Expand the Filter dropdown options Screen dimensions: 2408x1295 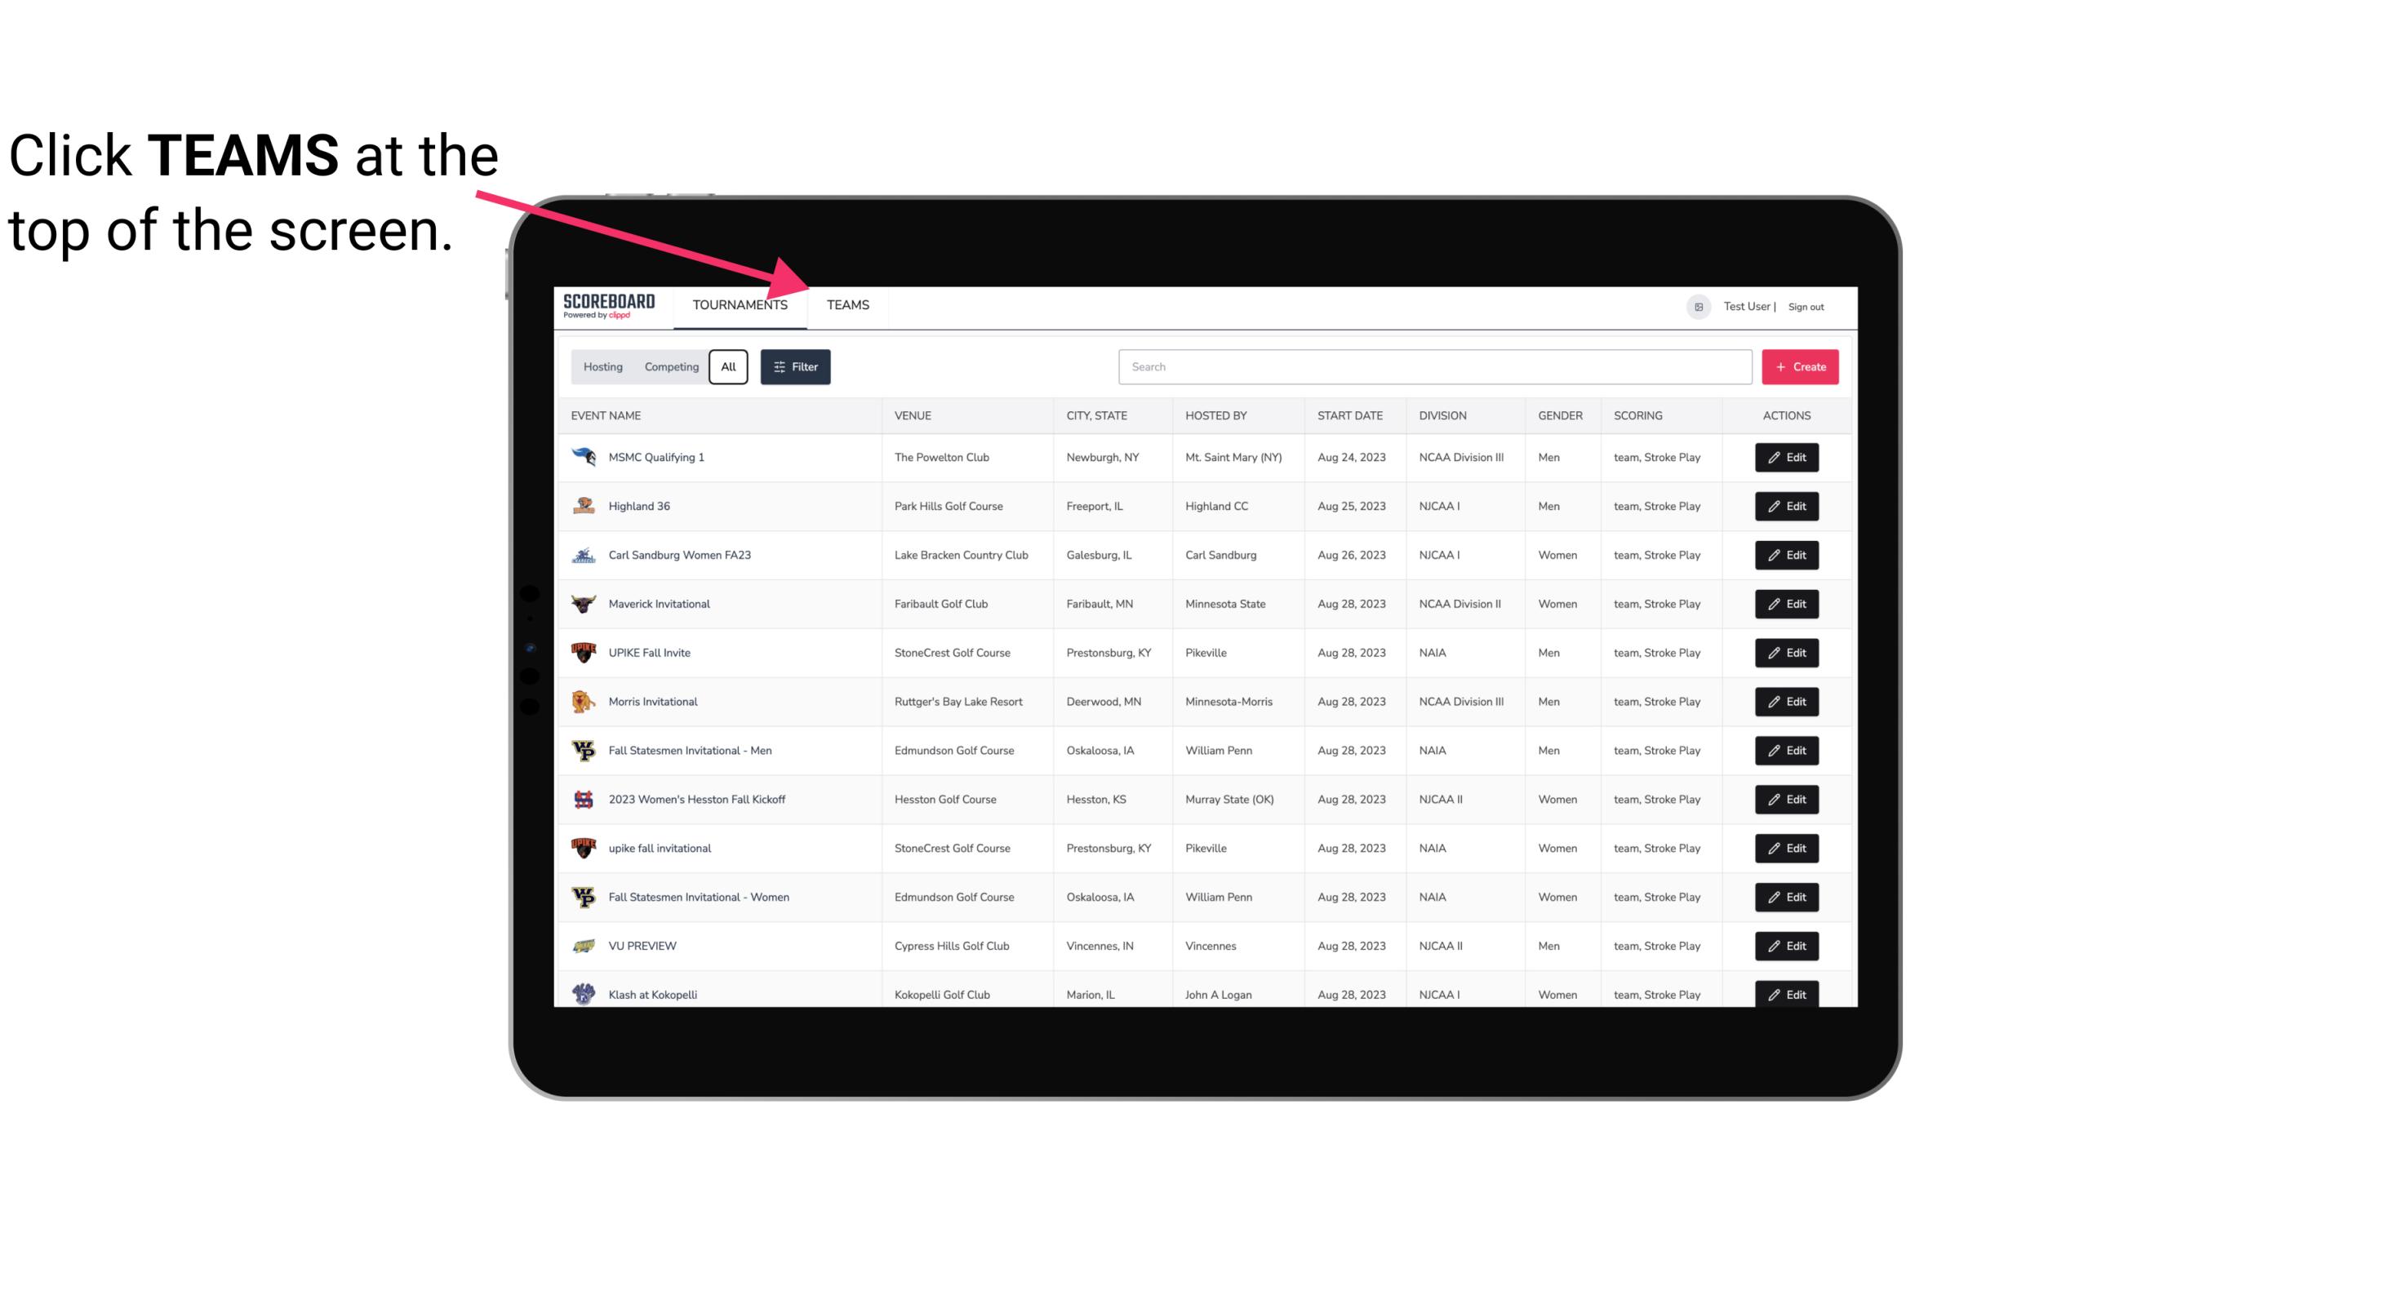(x=796, y=367)
